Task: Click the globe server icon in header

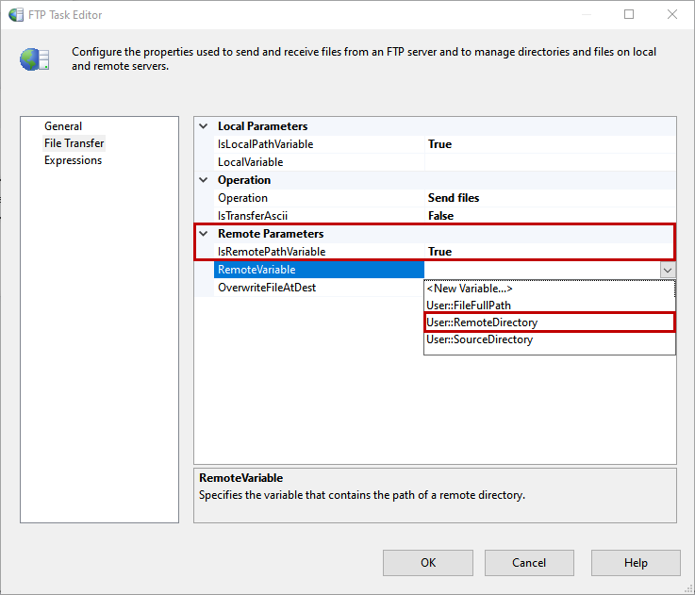Action: (x=34, y=58)
